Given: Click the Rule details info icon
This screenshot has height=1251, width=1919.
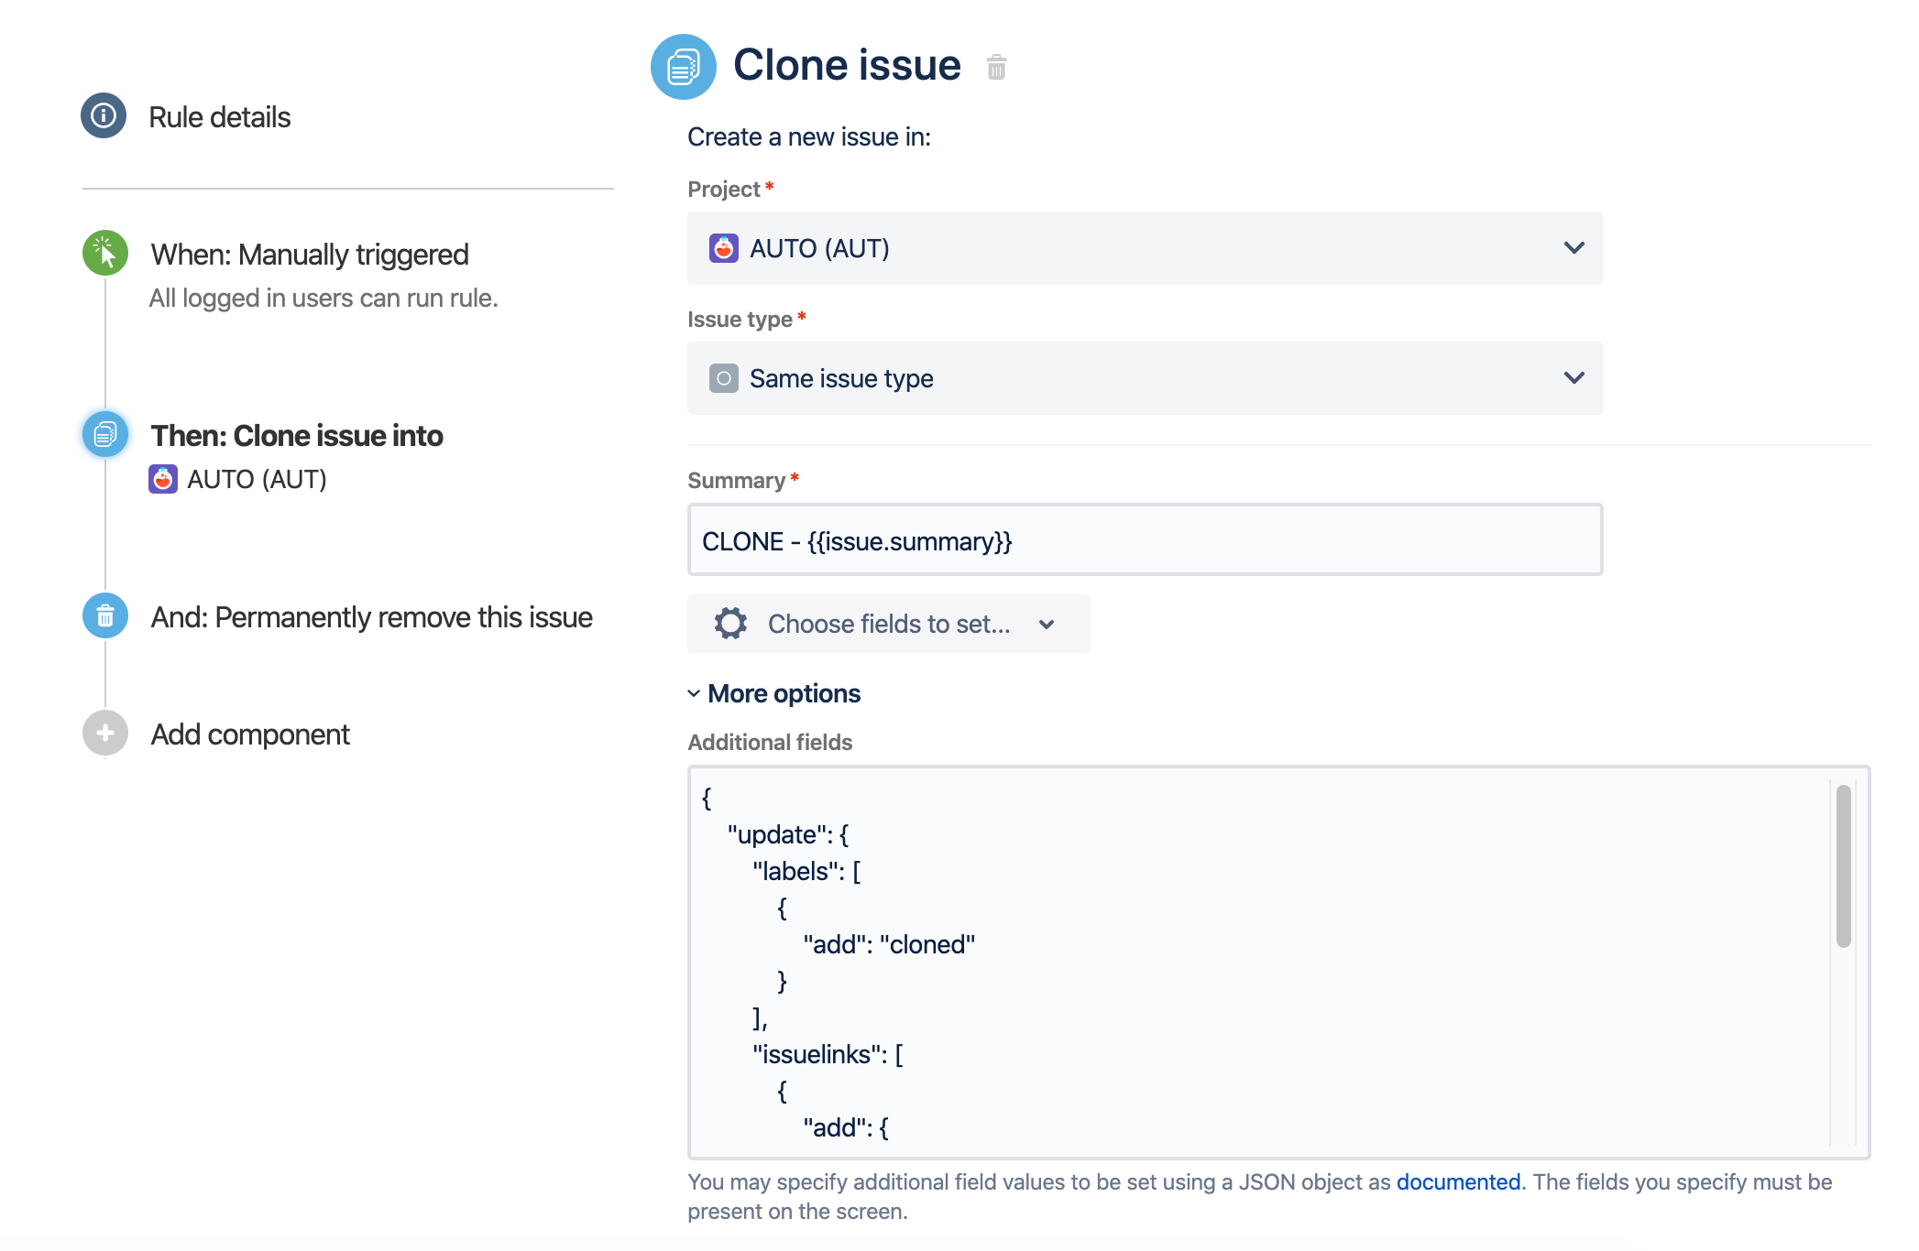Looking at the screenshot, I should coord(106,116).
